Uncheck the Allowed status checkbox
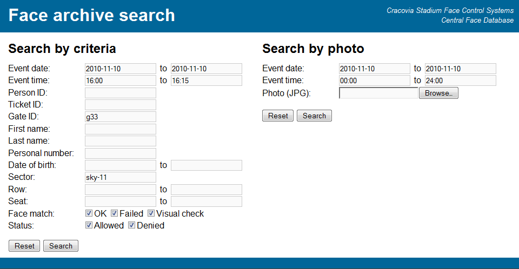 [x=89, y=225]
